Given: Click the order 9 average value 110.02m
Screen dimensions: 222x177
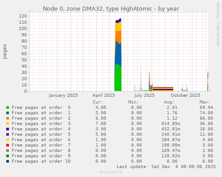Looking at the screenshot, I should (x=171, y=156).
